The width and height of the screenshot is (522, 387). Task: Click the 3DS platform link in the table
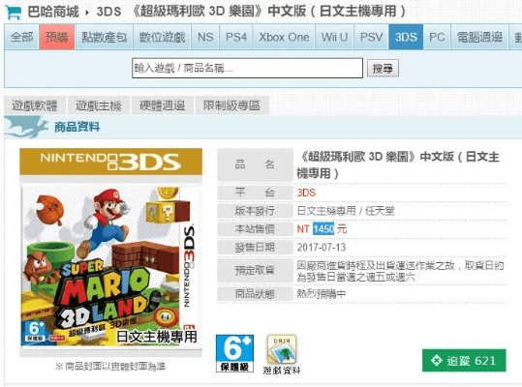[306, 193]
